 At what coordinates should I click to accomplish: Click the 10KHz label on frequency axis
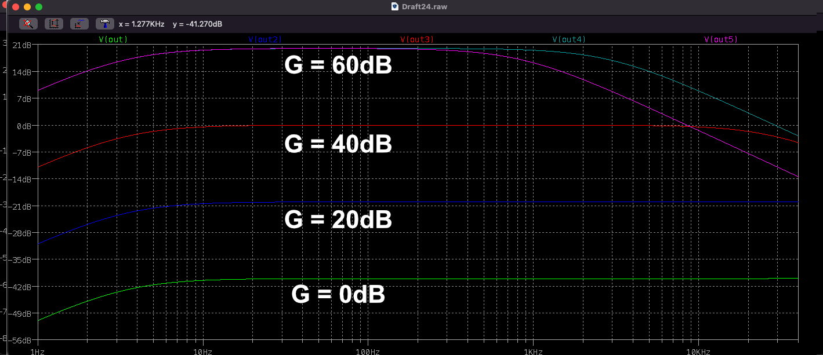697,351
